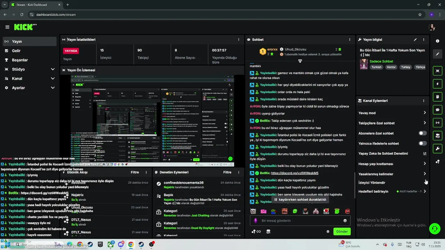The image size is (445, 250).
Task: Toggle the stream preview widget icon
Action: pos(437,71)
